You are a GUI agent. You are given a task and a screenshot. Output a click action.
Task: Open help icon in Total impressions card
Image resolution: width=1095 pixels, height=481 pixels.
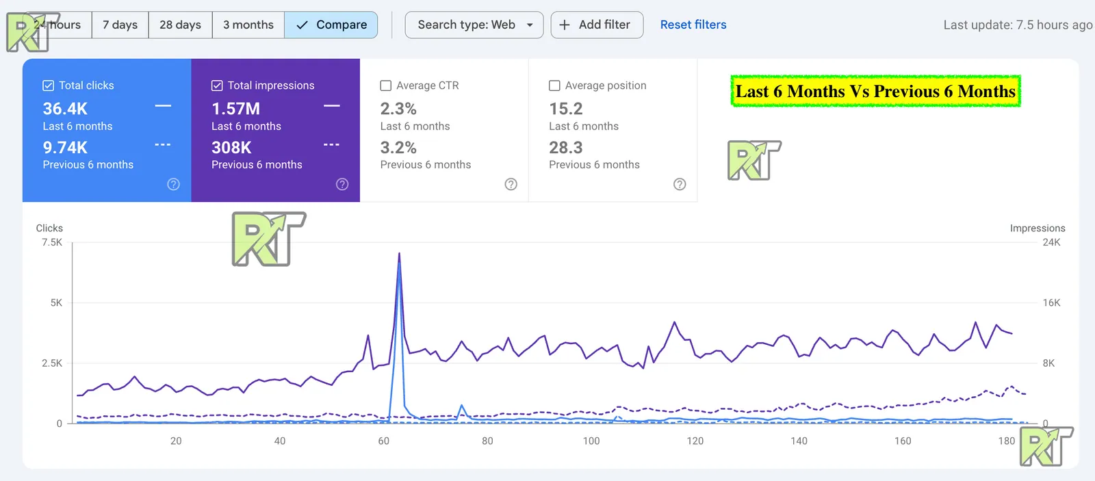[342, 184]
